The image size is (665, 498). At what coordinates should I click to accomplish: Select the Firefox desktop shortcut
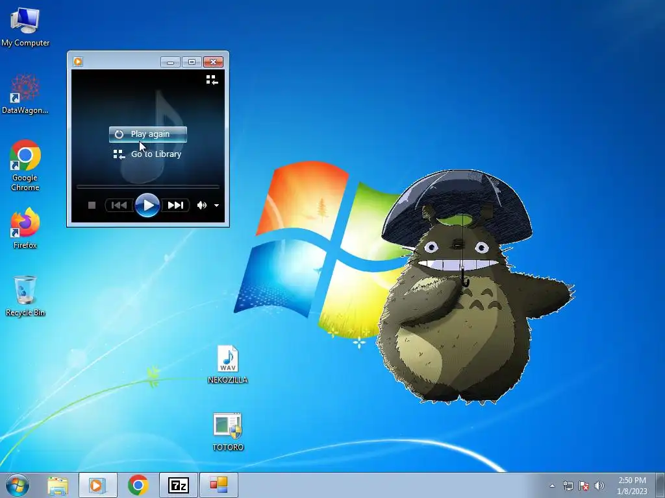pyautogui.click(x=25, y=228)
